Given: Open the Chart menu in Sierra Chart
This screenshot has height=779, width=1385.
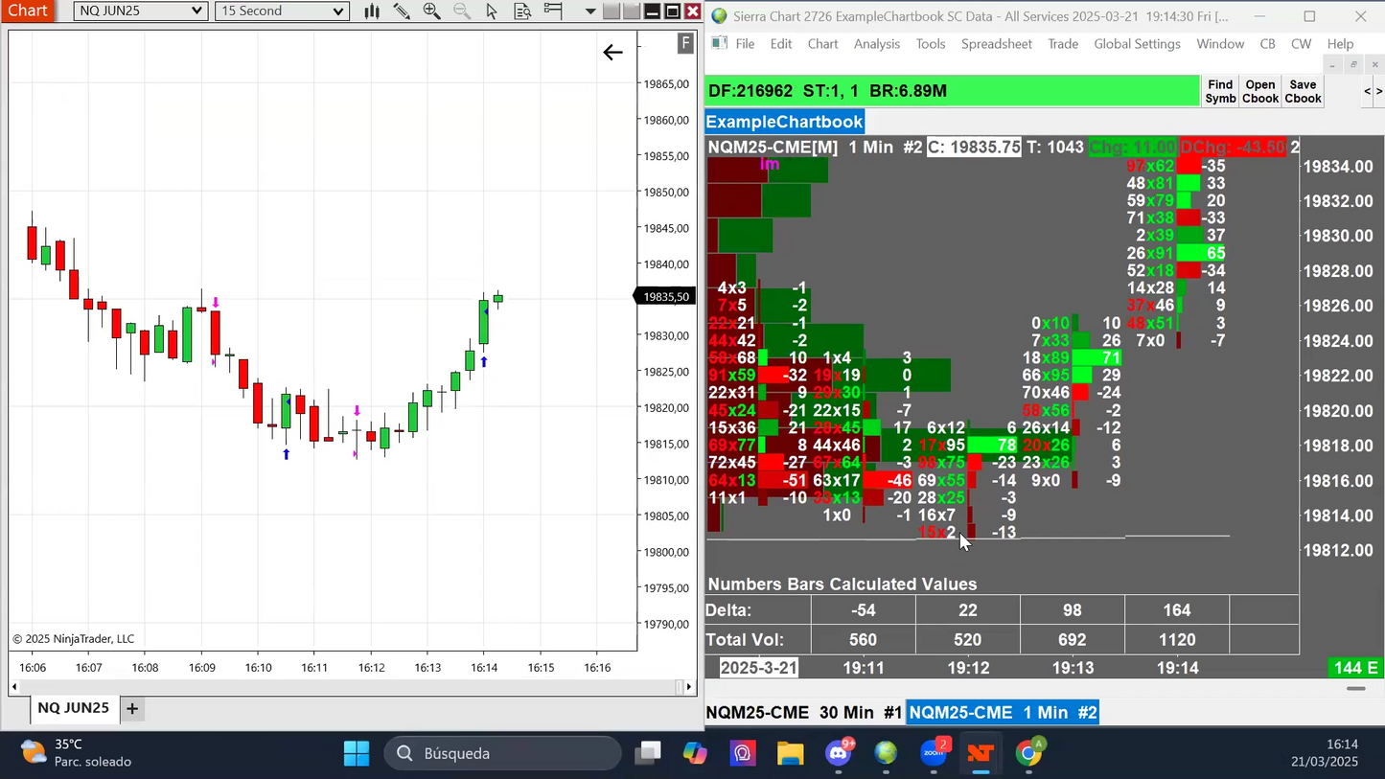Looking at the screenshot, I should pyautogui.click(x=822, y=44).
